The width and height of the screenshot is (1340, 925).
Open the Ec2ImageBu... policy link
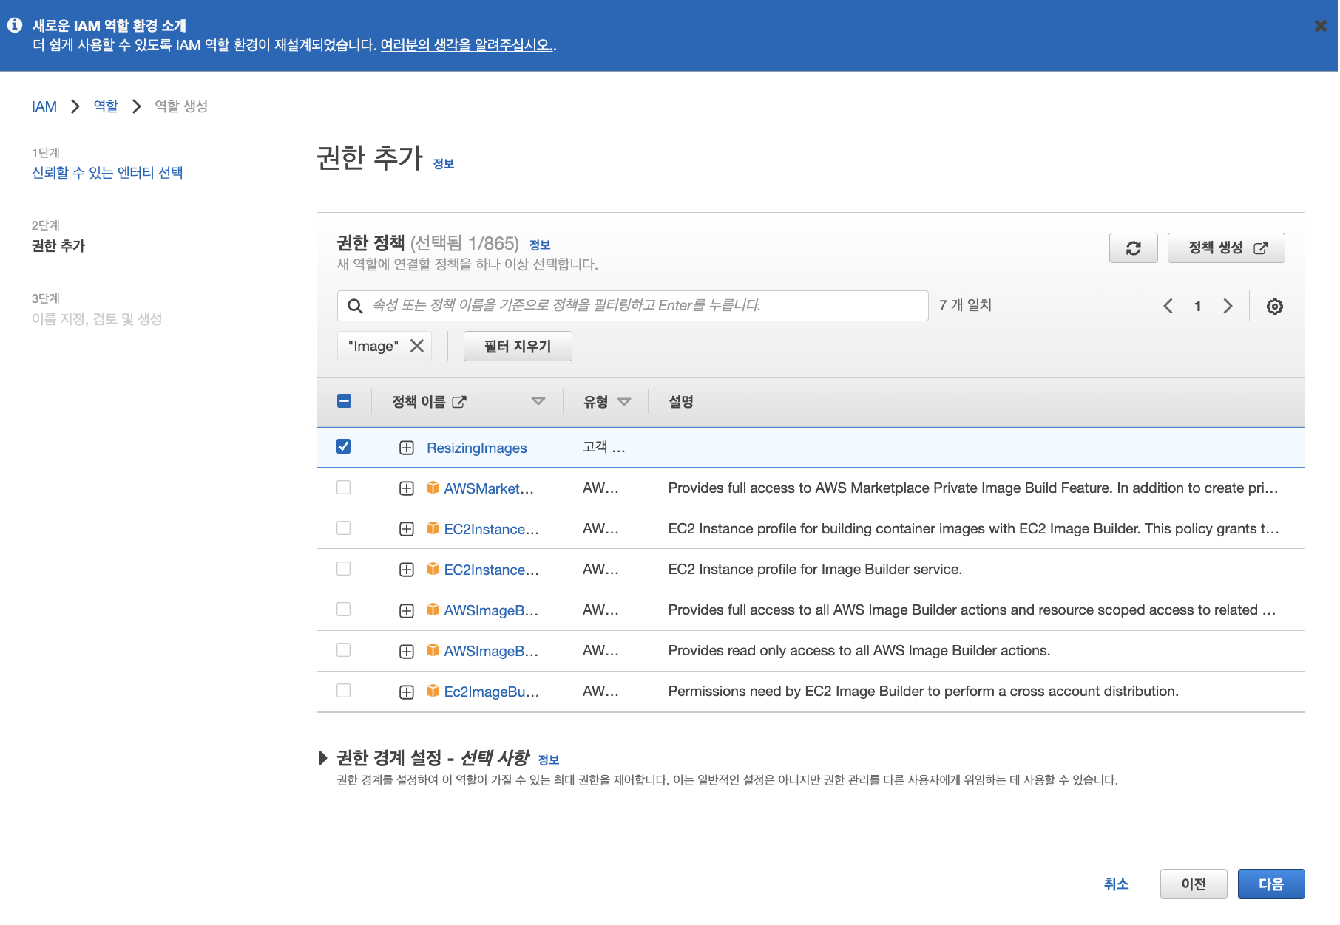click(491, 692)
